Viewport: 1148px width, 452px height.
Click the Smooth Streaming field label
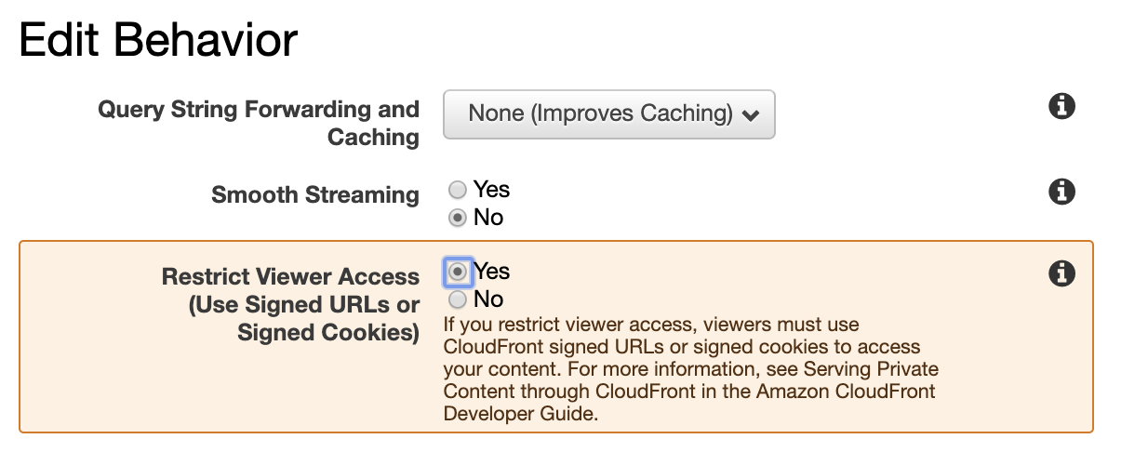click(315, 195)
